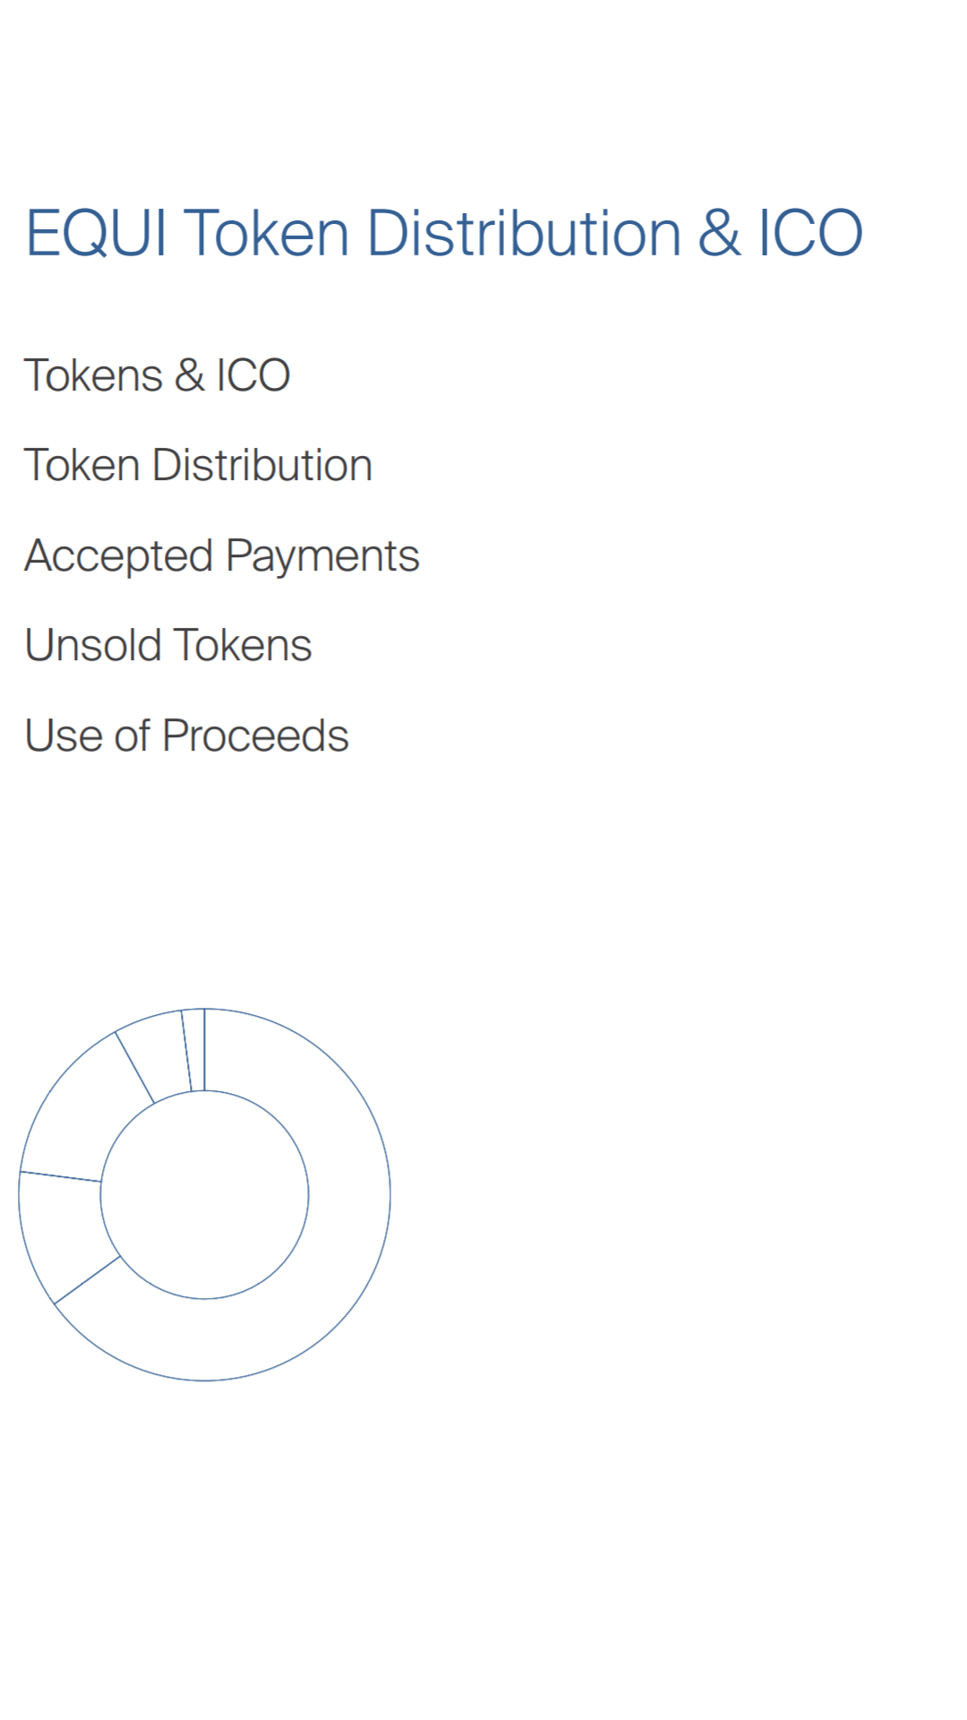Go to the Token Distribution section
This screenshot has height=1720, width=967.
pos(198,465)
